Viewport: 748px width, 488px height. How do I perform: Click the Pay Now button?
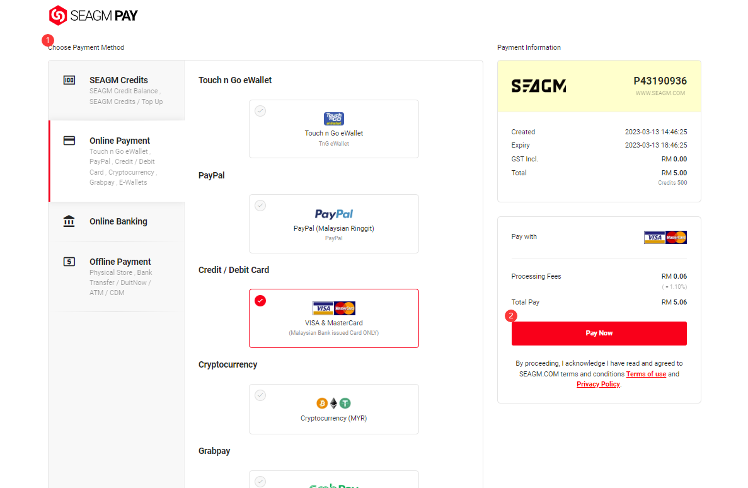point(599,334)
